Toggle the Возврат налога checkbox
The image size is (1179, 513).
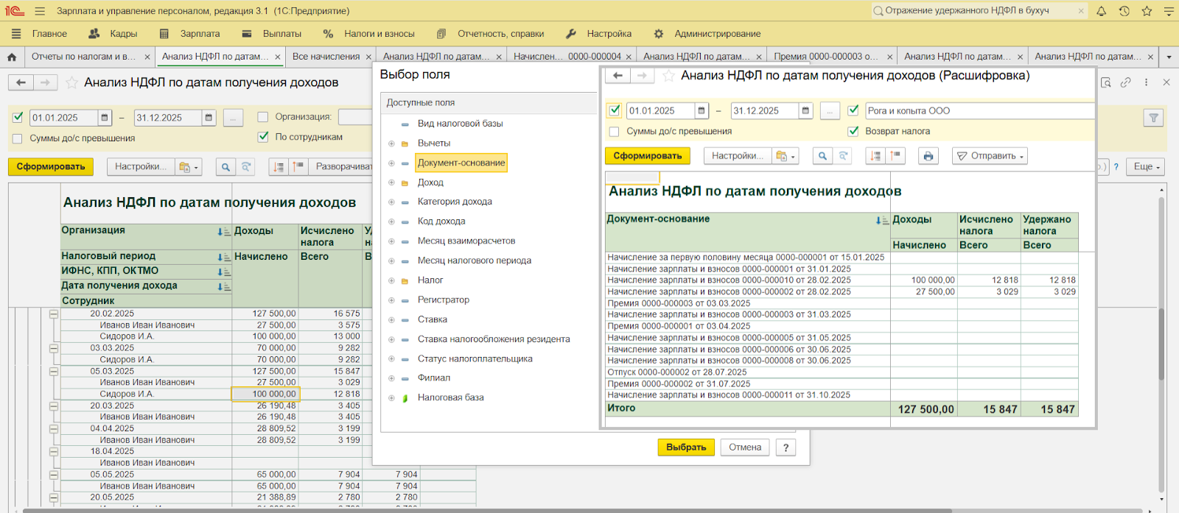[853, 131]
